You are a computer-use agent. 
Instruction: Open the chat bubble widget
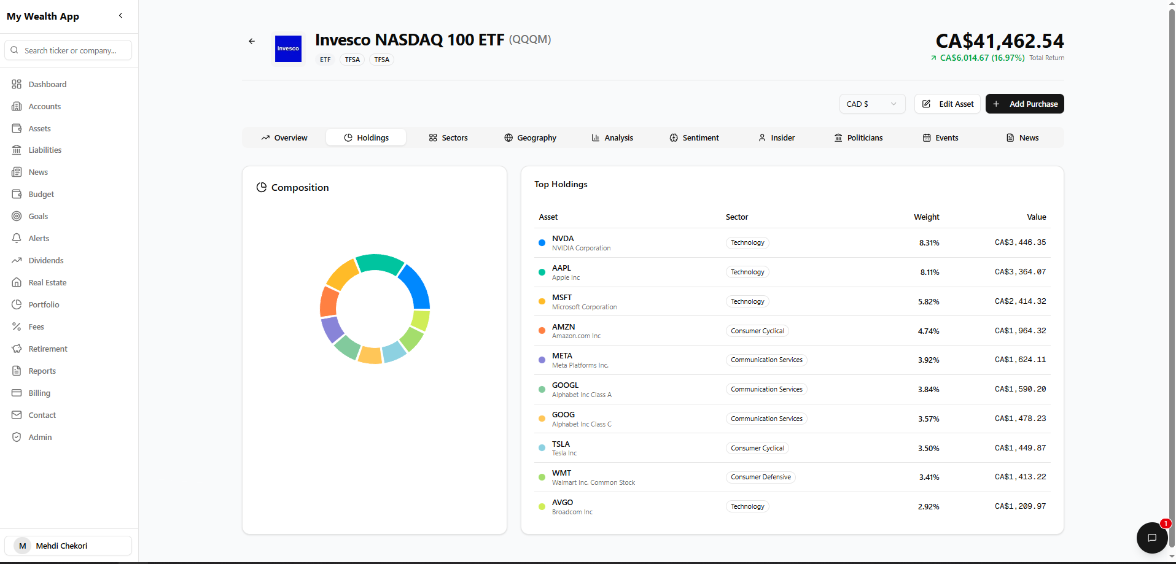tap(1152, 538)
